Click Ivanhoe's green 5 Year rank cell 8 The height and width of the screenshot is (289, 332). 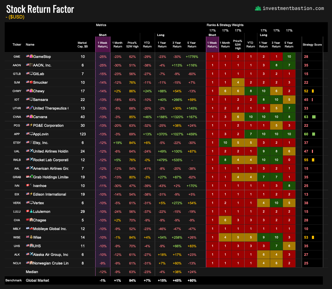[289, 186]
